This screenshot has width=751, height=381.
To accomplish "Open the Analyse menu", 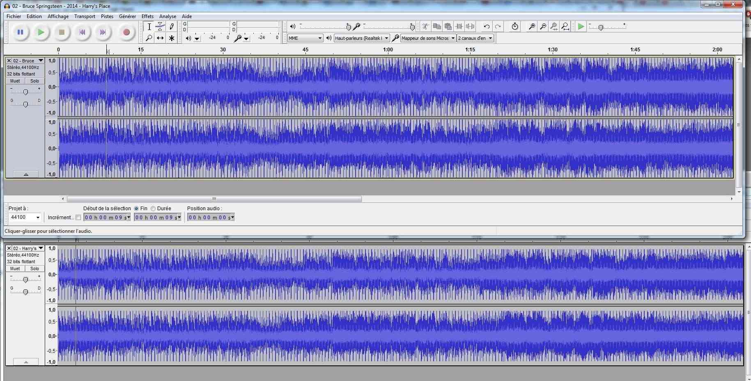I will coord(168,16).
